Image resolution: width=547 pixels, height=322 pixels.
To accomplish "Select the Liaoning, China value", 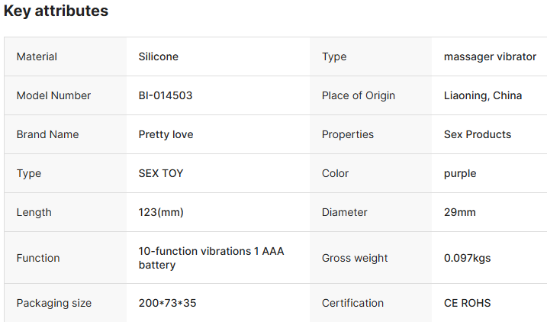I will (483, 95).
